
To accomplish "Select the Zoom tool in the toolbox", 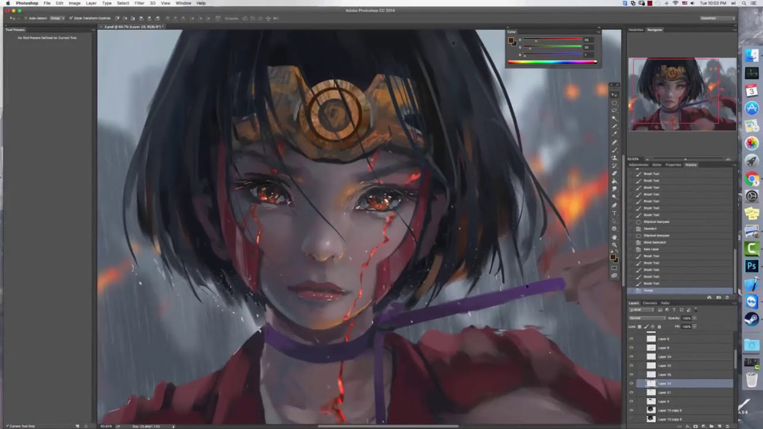I will pos(614,244).
